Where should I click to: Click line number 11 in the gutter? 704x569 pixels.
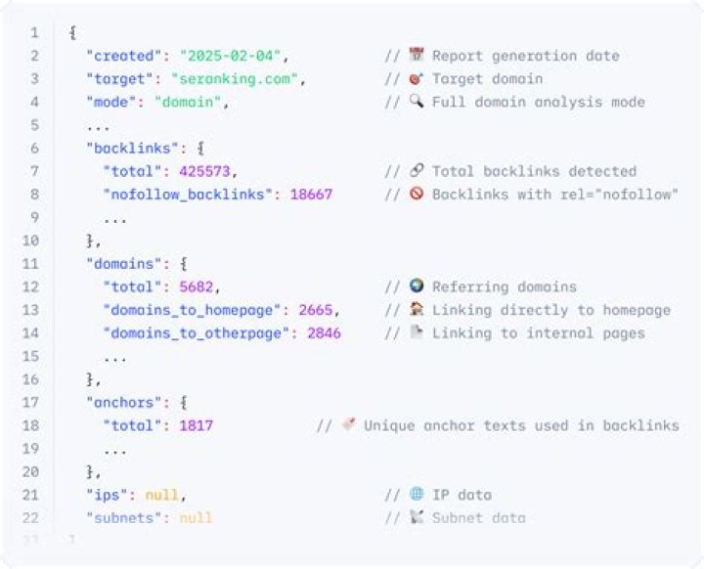pos(34,263)
